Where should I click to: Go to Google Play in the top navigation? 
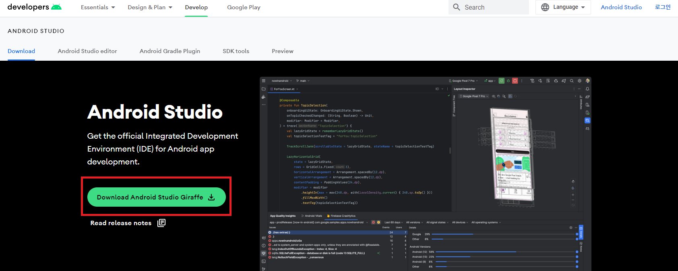[x=244, y=7]
